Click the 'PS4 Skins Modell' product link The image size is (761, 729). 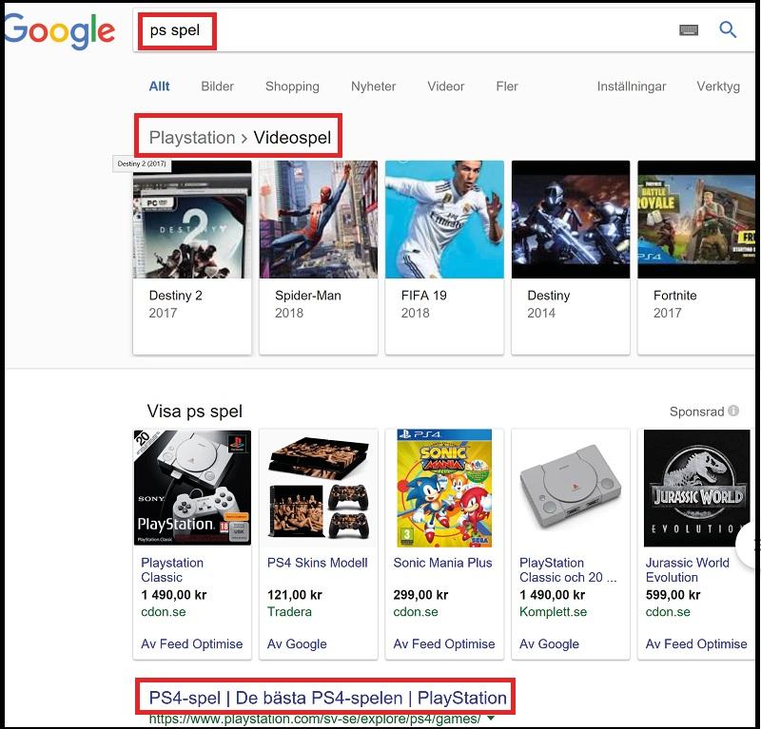(317, 563)
